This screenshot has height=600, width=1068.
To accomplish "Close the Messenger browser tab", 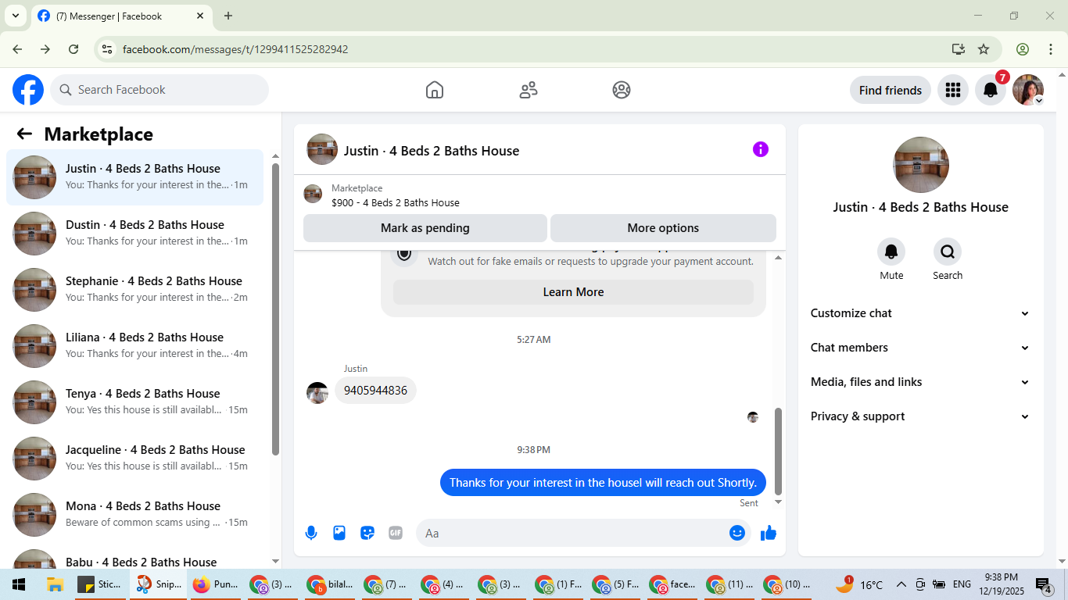I will (200, 16).
